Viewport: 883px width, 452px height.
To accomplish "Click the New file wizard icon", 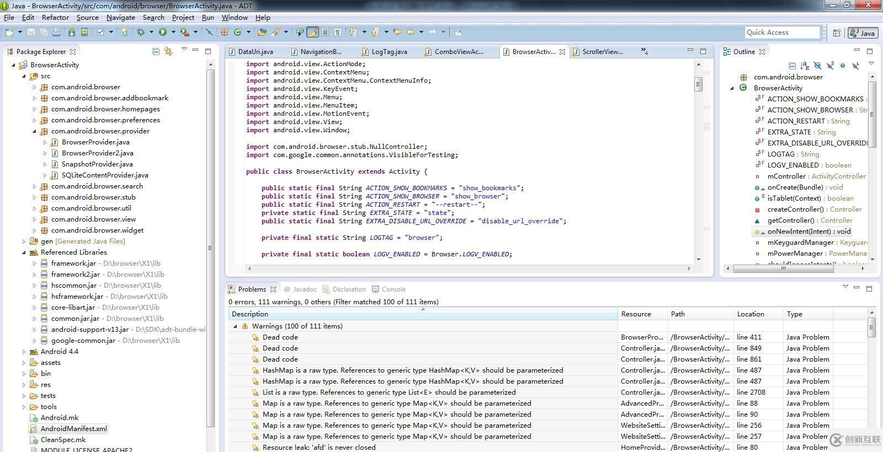I will (9, 32).
